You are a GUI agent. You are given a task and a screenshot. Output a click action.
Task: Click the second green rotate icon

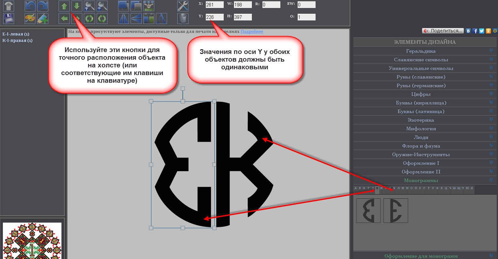point(102,19)
